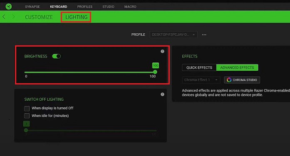Enable 'When display is turned Off' checkbox
The height and width of the screenshot is (156, 290).
(x=27, y=108)
